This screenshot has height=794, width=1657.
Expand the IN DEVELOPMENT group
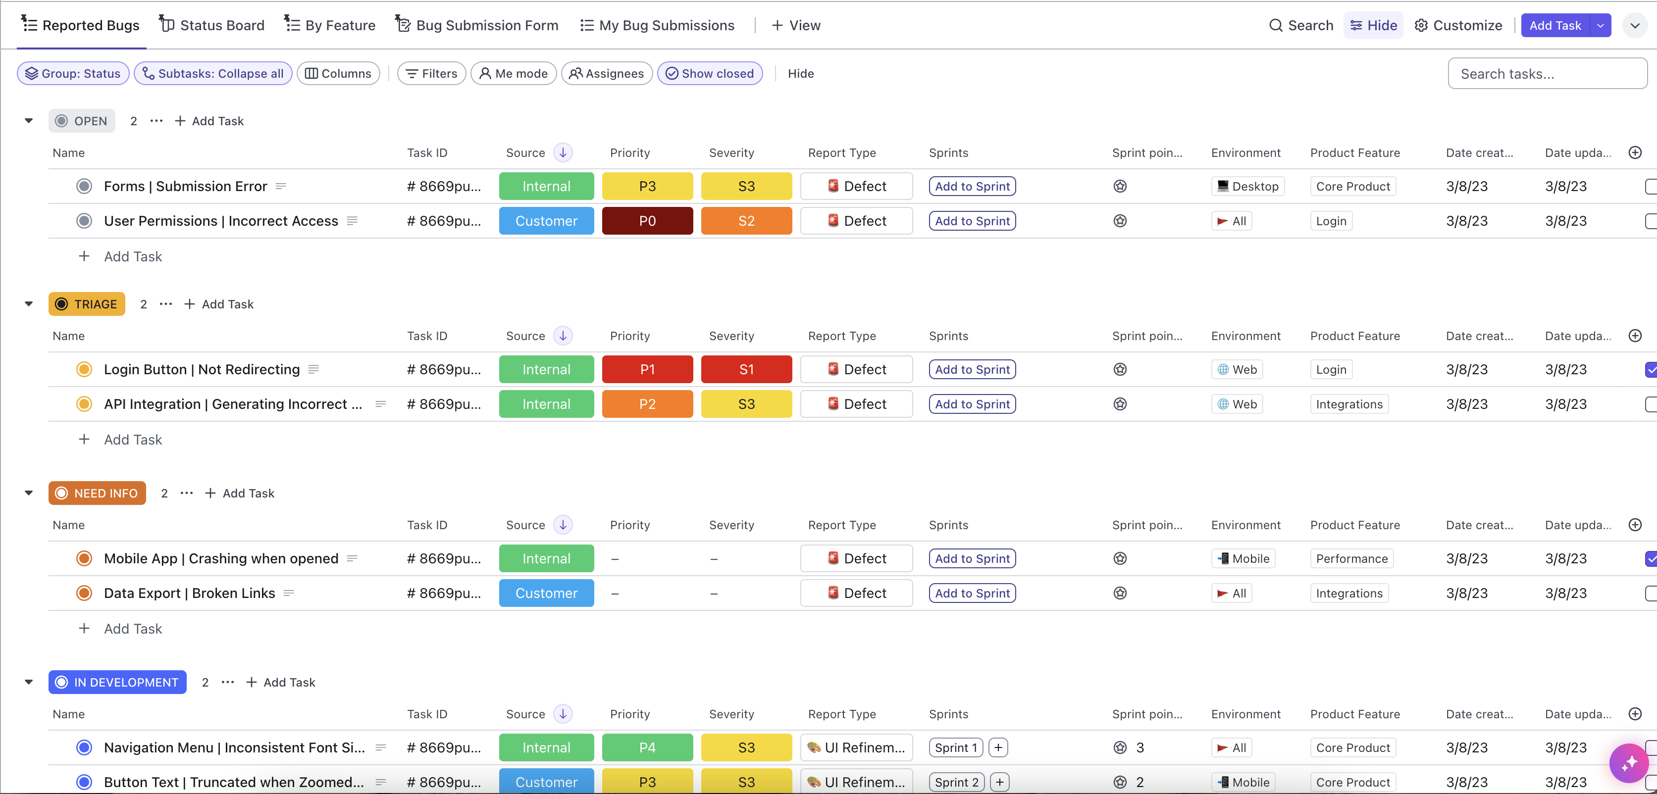click(30, 682)
